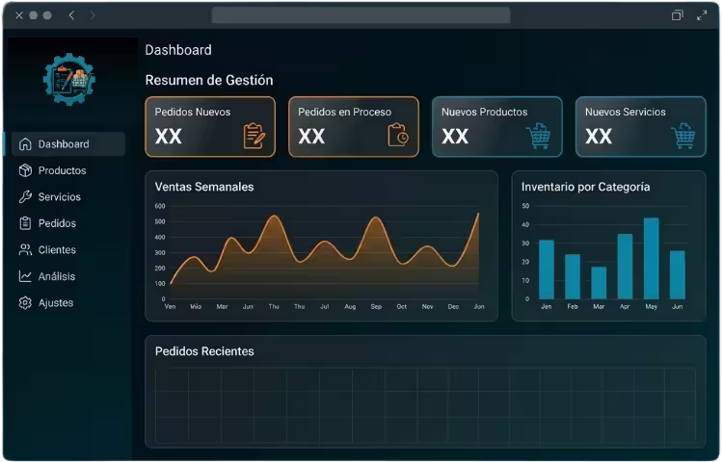Click the Pedidos Recientes heading
This screenshot has width=723, height=462.
(x=204, y=351)
